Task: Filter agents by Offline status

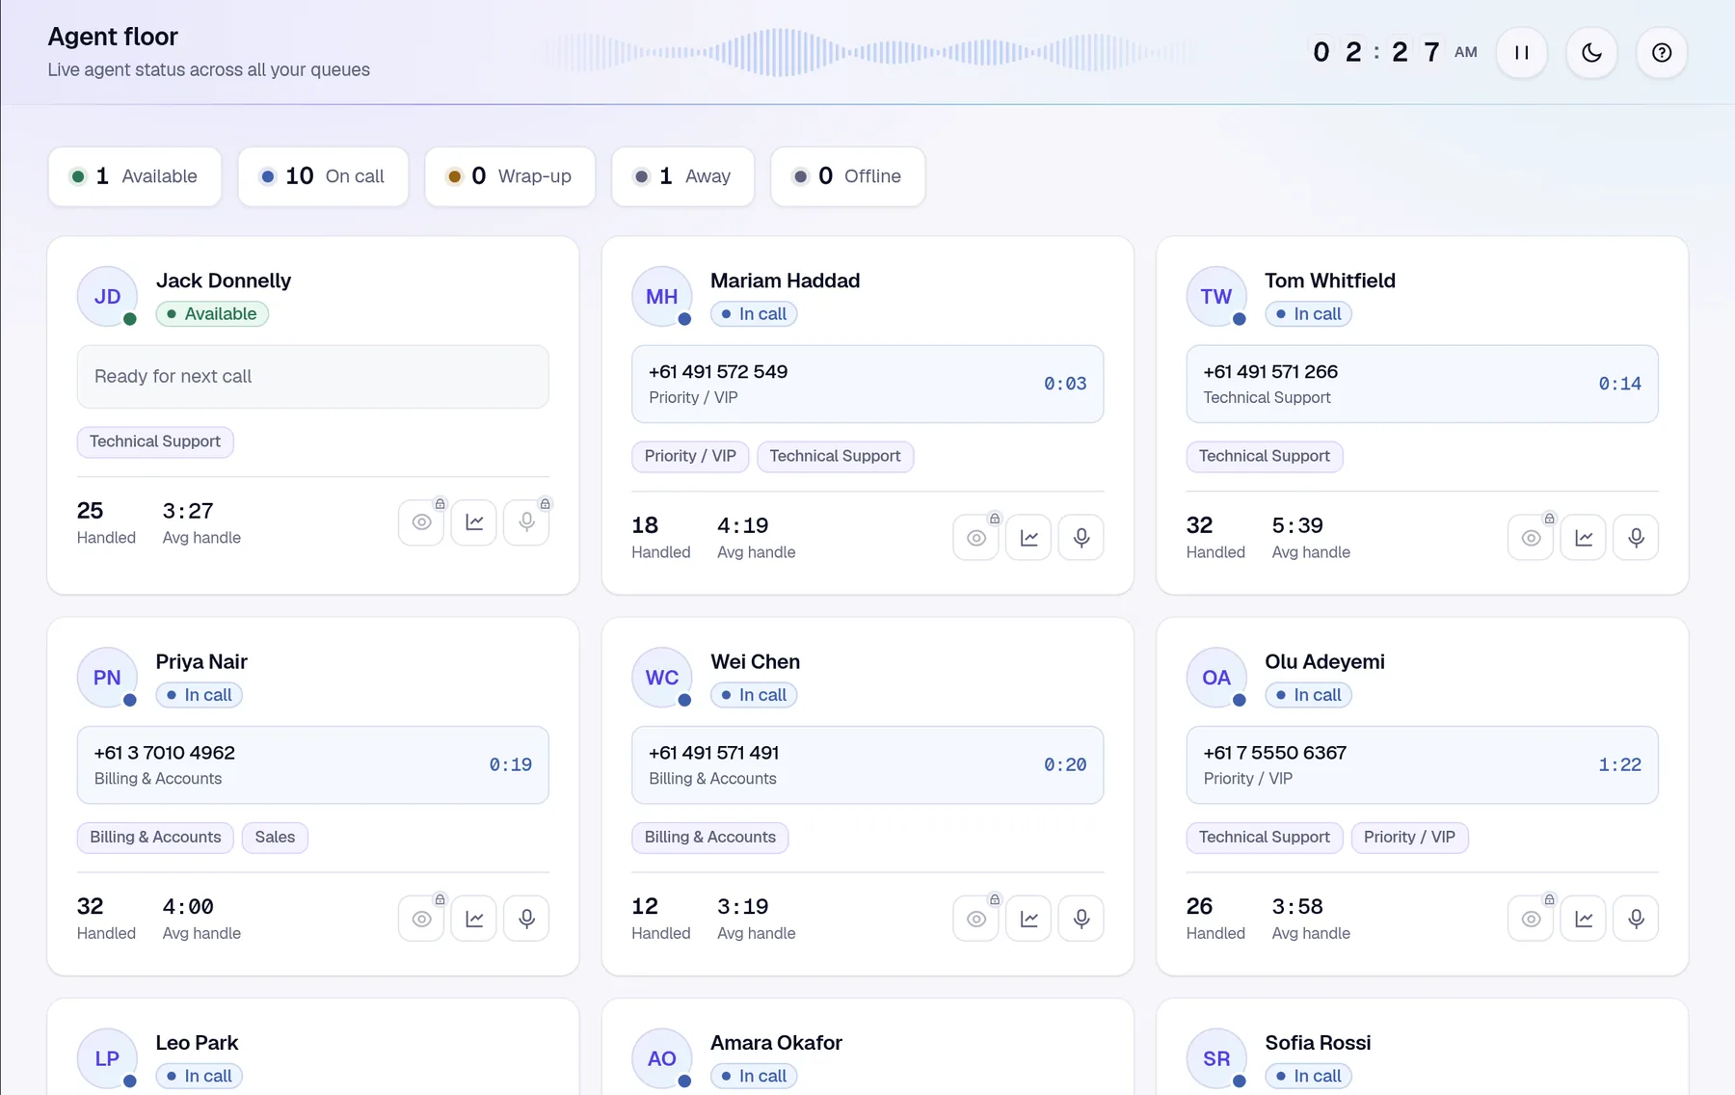Action: tap(848, 176)
